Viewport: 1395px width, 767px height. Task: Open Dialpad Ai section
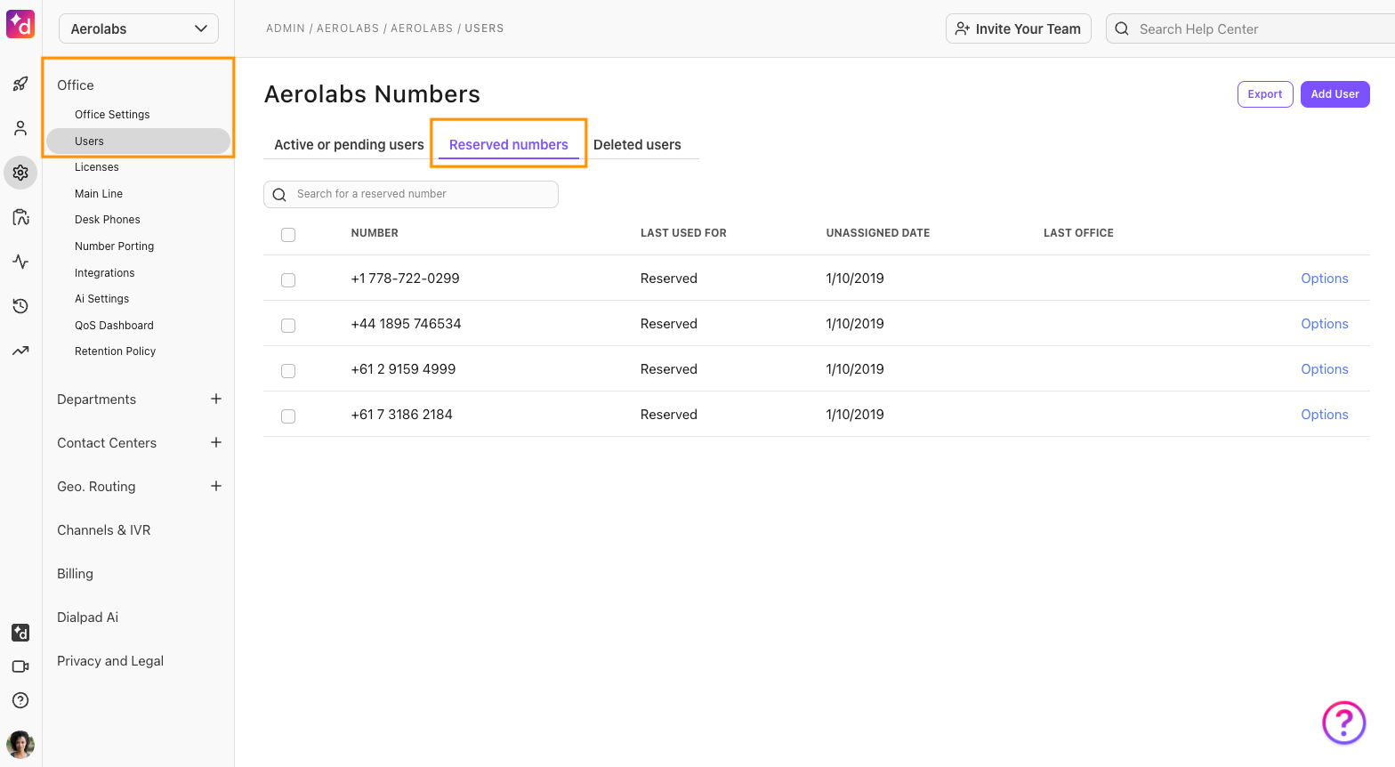tap(87, 618)
